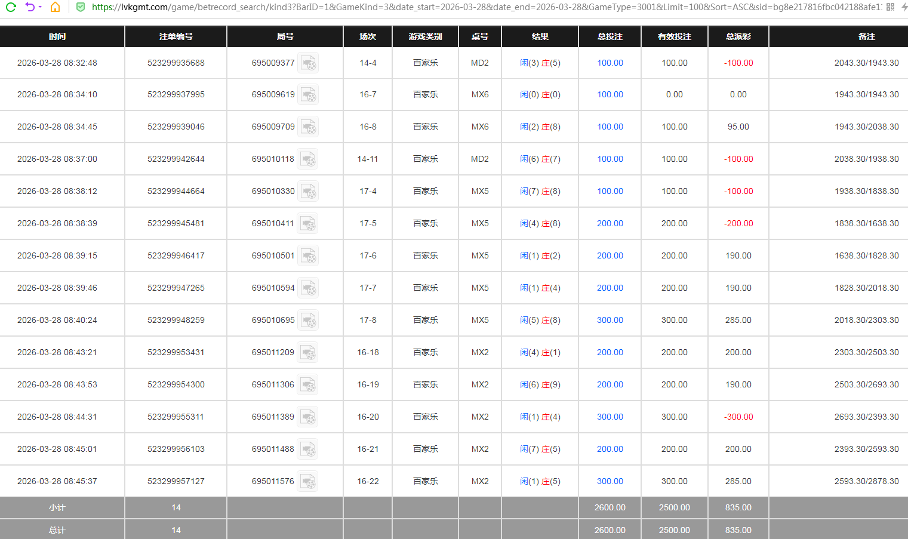This screenshot has width=908, height=539.
Task: Go to the browser home page icon
Action: (55, 7)
